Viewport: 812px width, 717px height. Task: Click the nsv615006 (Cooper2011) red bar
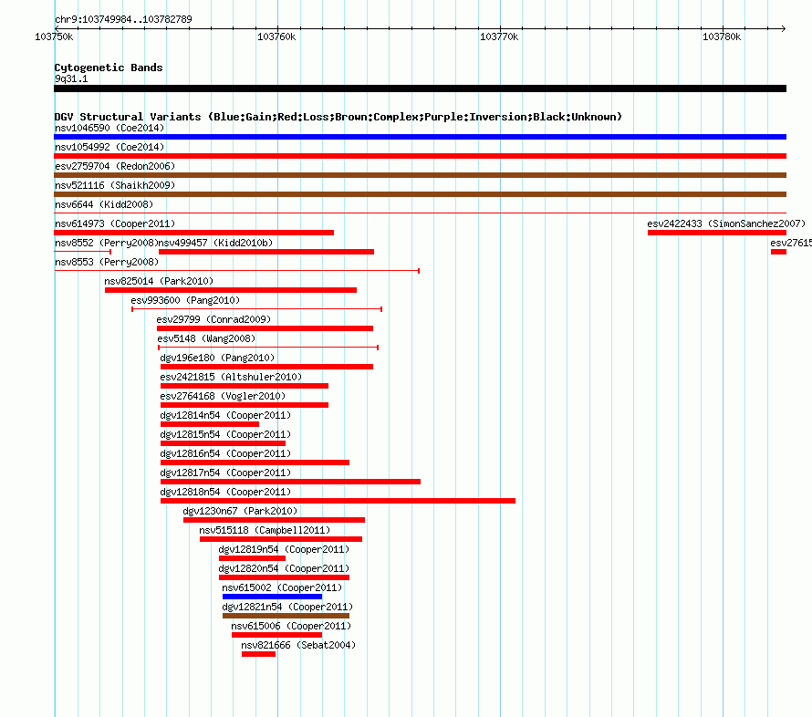[276, 635]
